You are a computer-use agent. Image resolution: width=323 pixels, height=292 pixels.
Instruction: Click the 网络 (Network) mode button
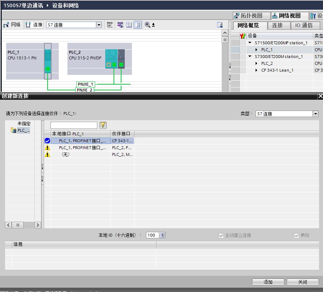point(12,25)
